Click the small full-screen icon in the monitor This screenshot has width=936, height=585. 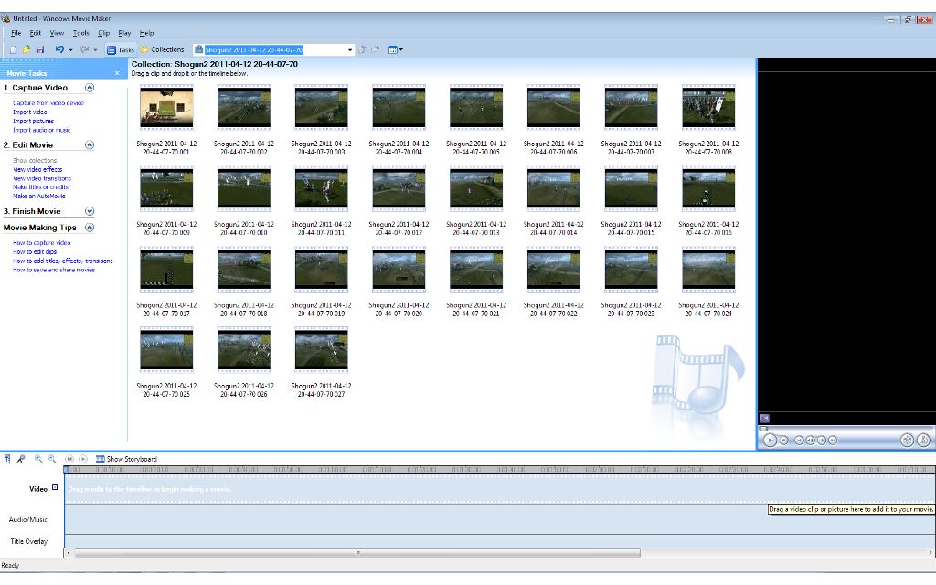pos(764,418)
